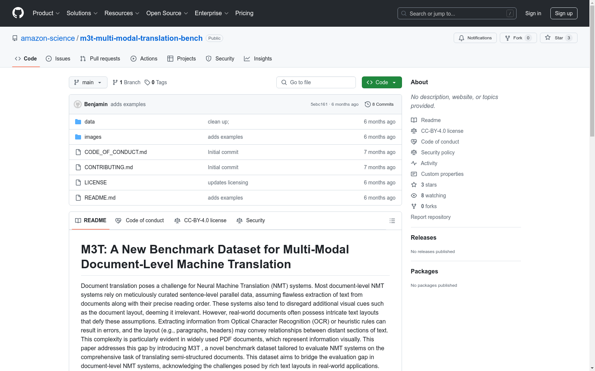Open the m3t-multi-modal-translation-bench repo link
The width and height of the screenshot is (595, 371).
pos(141,38)
